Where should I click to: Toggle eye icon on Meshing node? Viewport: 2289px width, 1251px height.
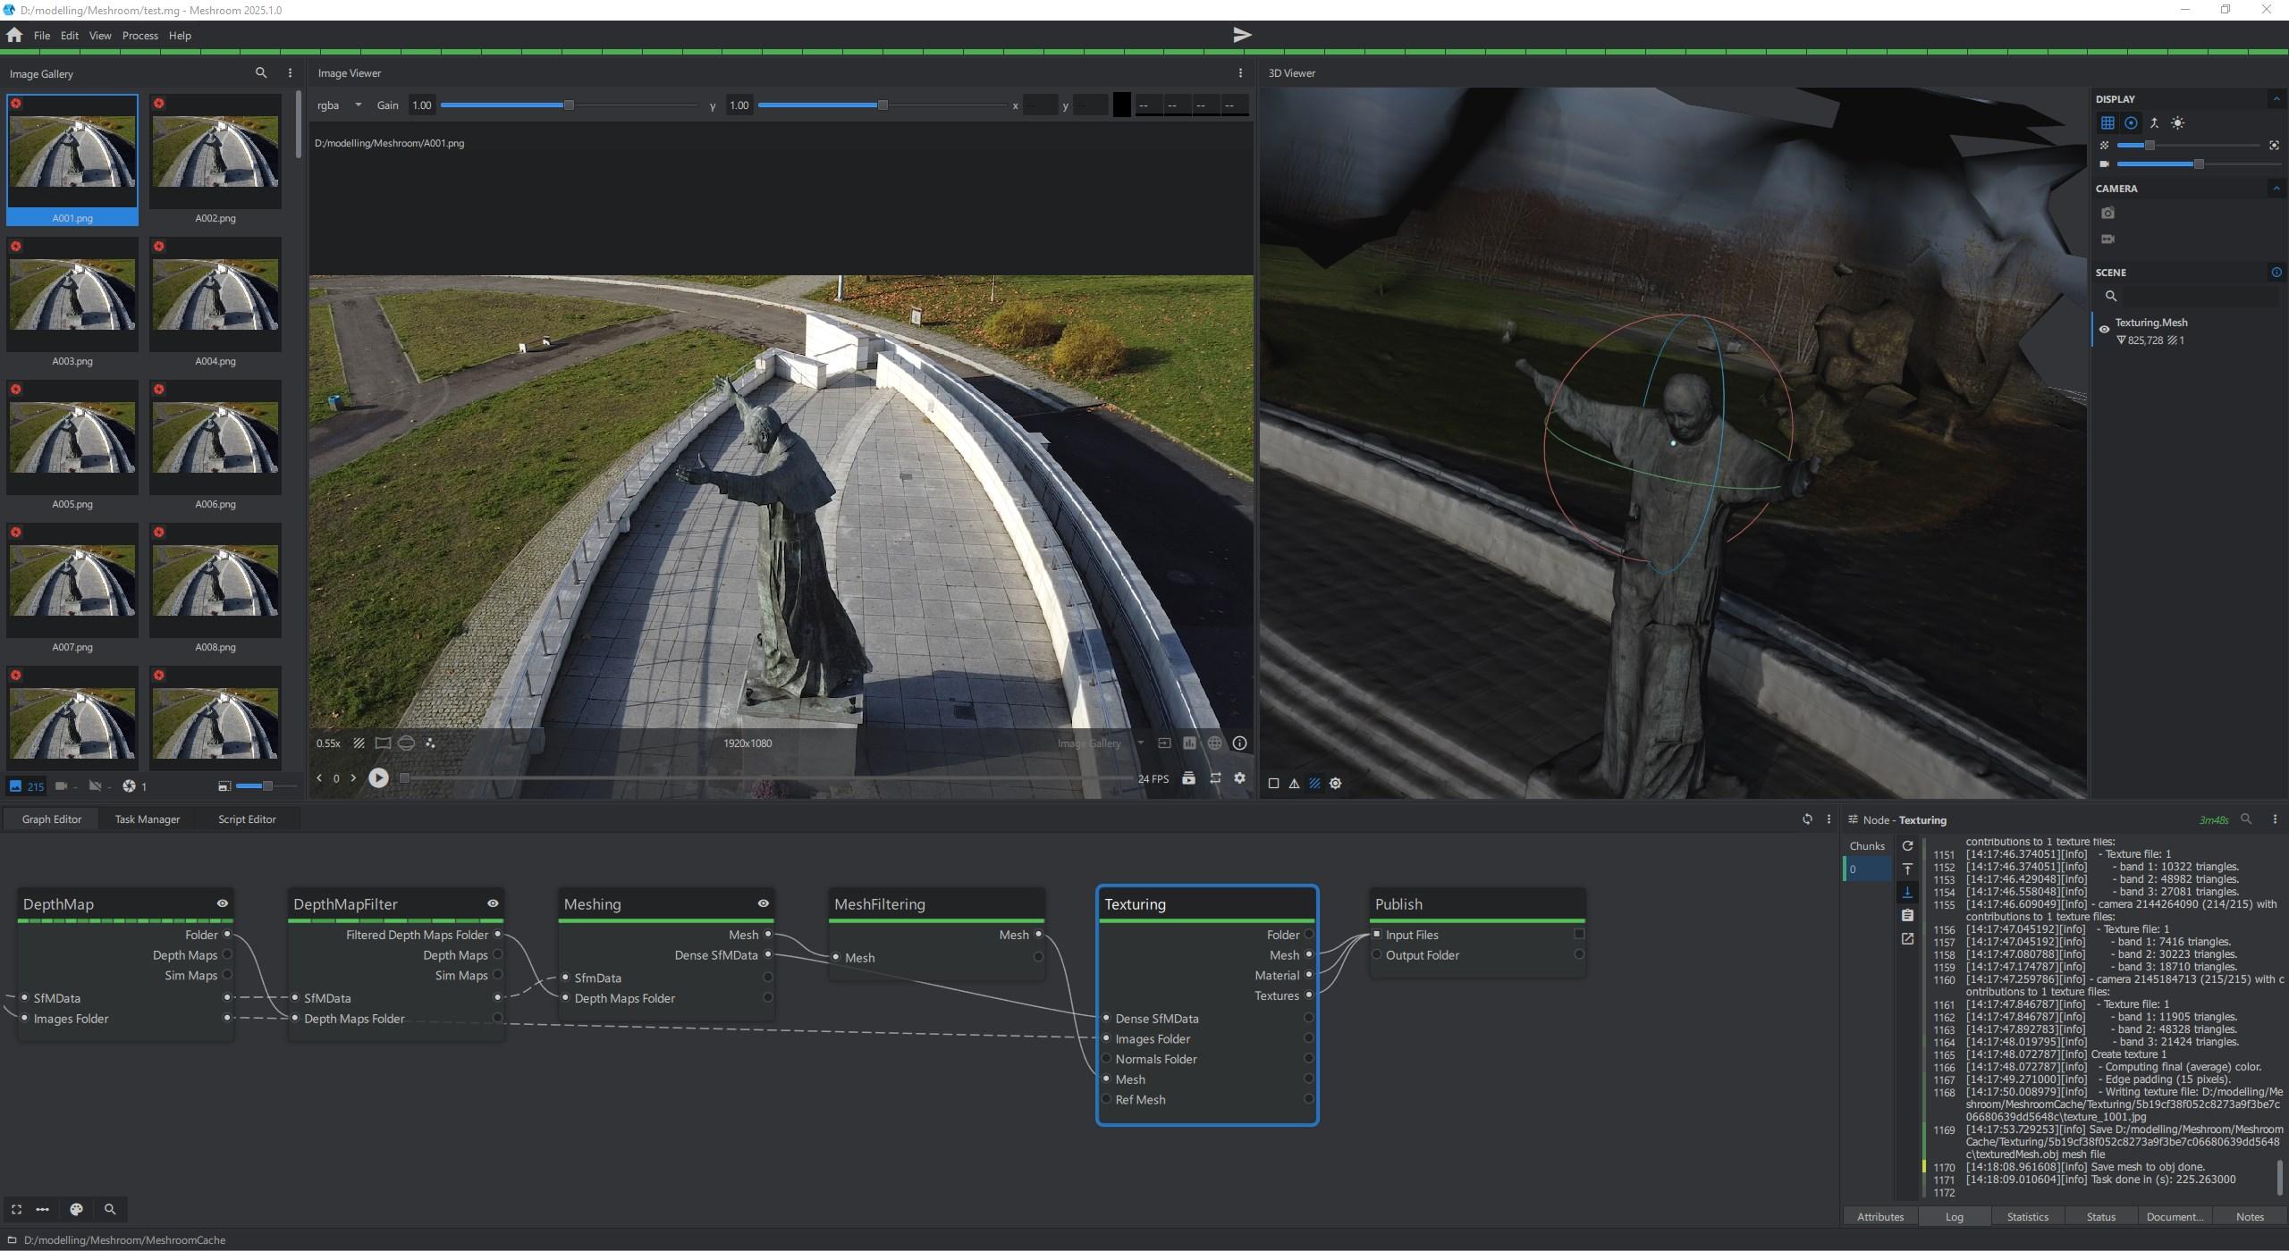coord(763,903)
